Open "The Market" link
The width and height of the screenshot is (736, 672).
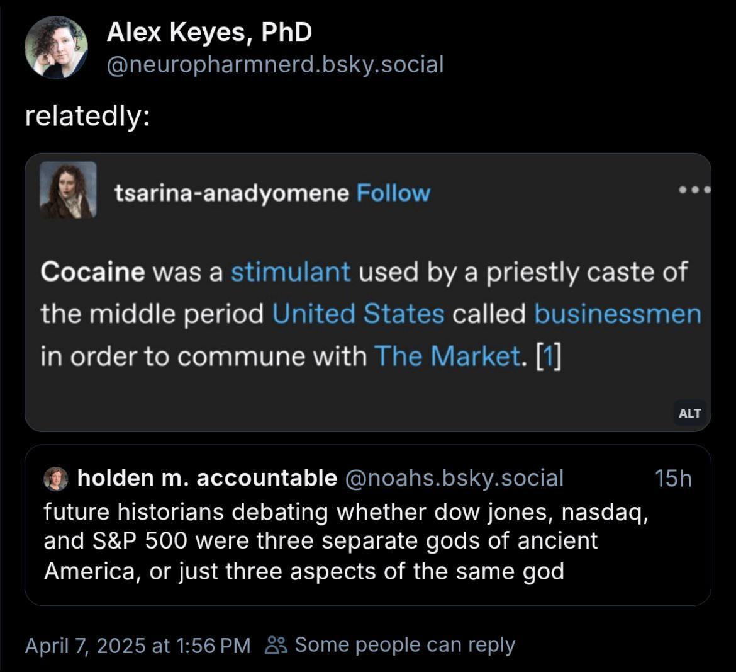point(447,356)
